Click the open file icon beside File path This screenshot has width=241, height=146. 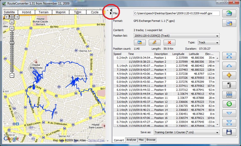pos(229,13)
